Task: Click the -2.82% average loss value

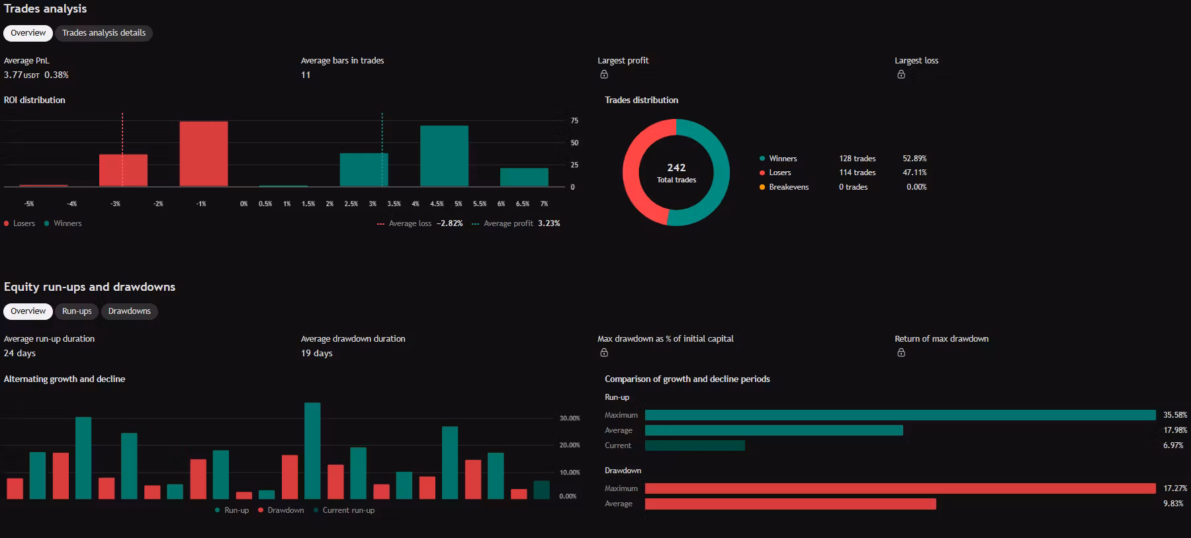Action: [x=449, y=223]
